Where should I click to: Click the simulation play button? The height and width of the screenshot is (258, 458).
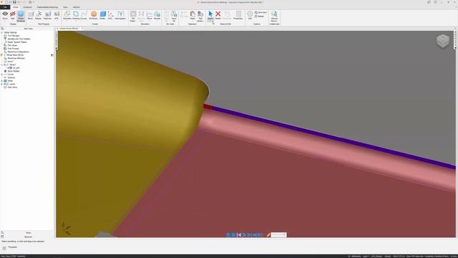[x=244, y=234]
